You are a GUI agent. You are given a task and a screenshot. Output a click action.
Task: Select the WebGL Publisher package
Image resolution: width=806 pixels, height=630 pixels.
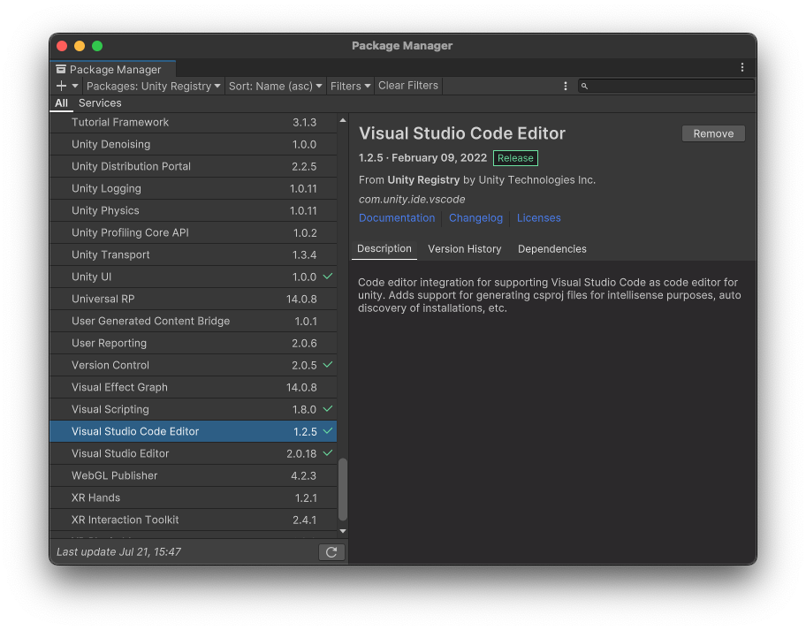click(194, 476)
